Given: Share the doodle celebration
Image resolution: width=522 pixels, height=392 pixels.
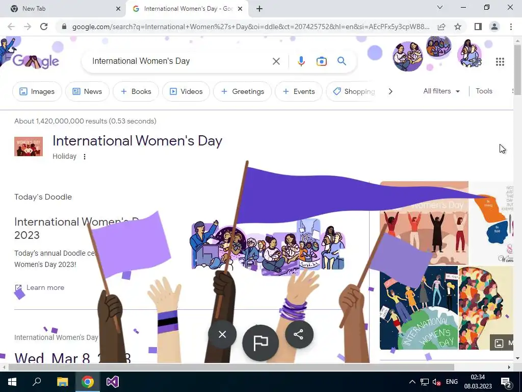Looking at the screenshot, I should pos(299,334).
